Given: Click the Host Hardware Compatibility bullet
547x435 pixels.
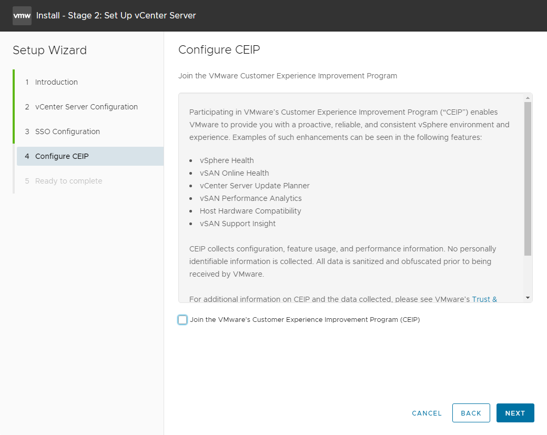Looking at the screenshot, I should click(250, 211).
